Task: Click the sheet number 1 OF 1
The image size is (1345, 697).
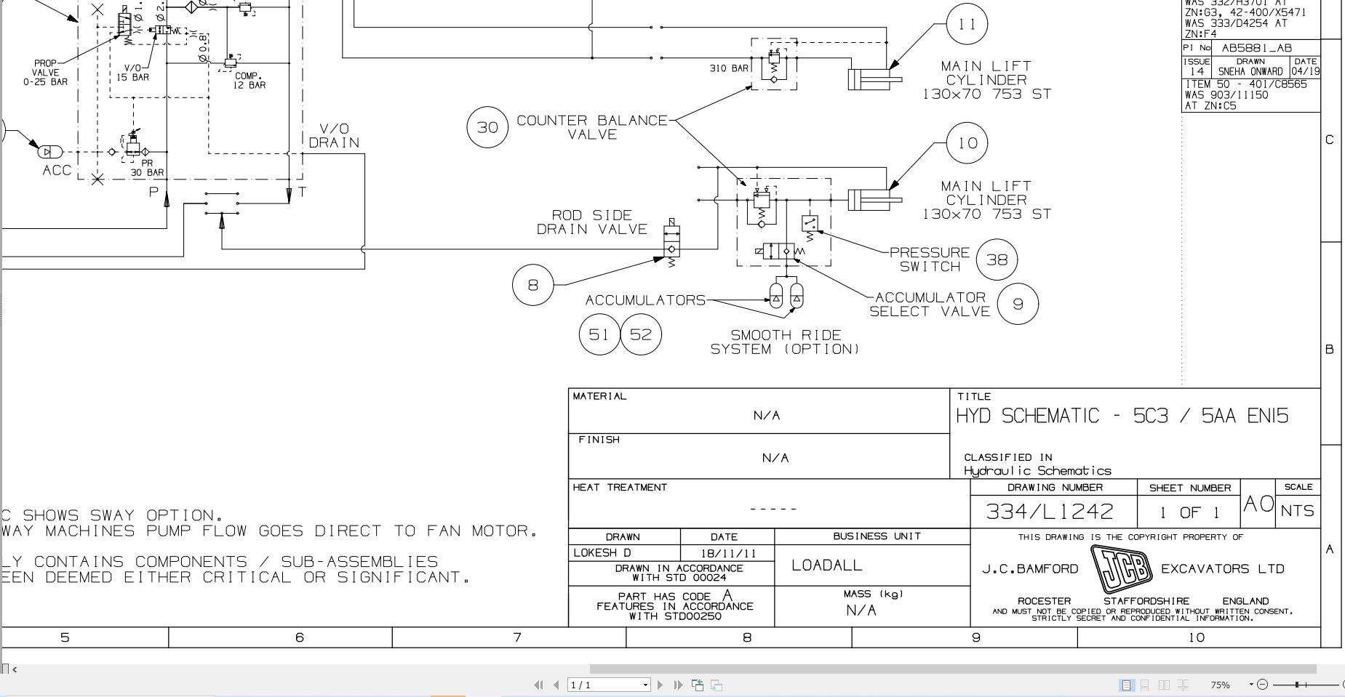Action: [1189, 513]
